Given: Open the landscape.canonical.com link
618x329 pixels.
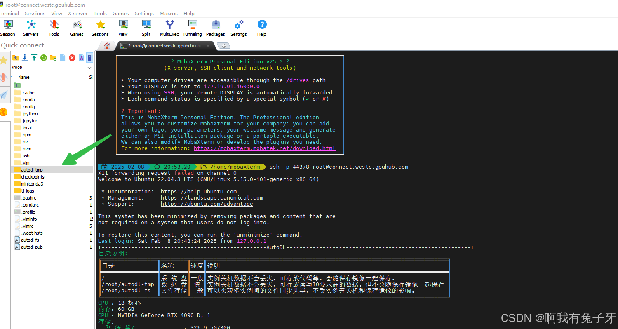Looking at the screenshot, I should pos(212,197).
